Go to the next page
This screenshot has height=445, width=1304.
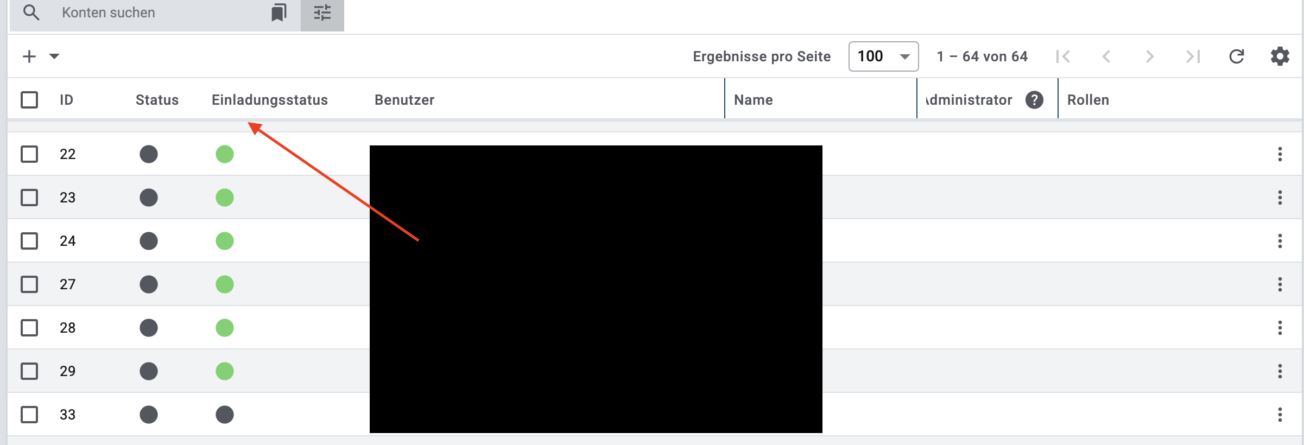point(1149,56)
